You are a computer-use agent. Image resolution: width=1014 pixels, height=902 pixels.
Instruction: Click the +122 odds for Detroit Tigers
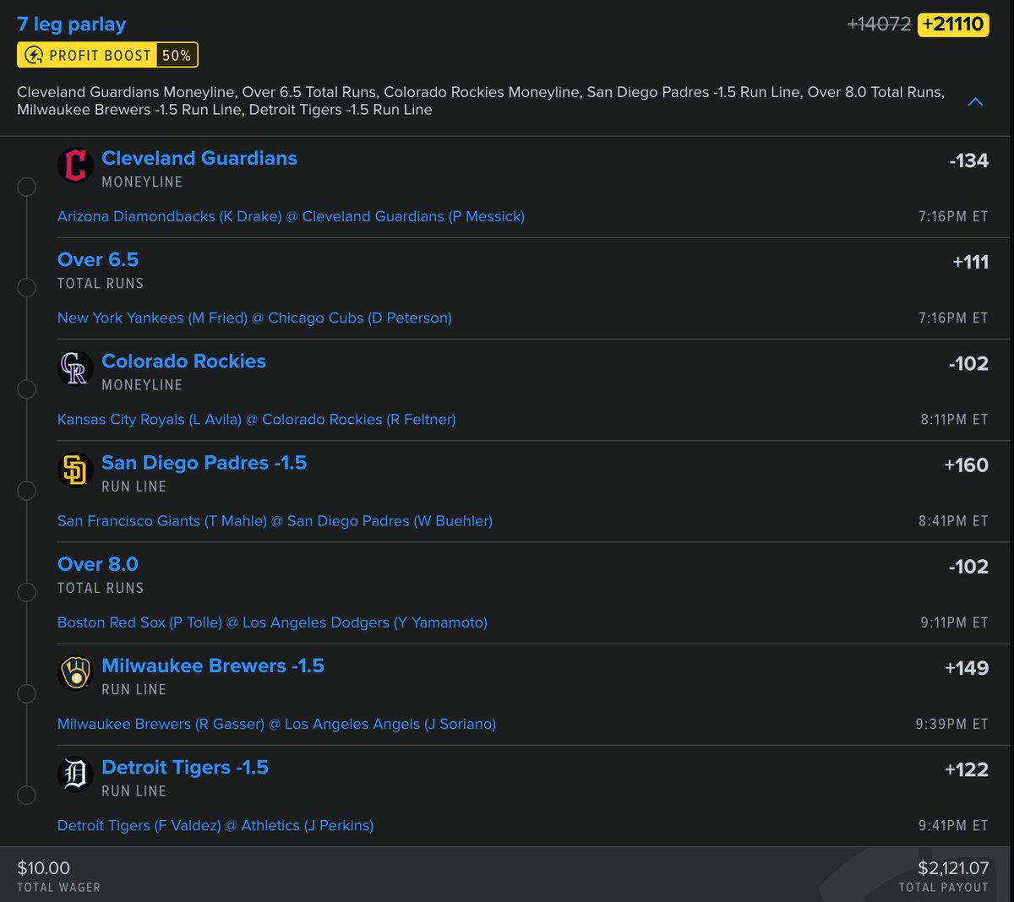pyautogui.click(x=967, y=769)
